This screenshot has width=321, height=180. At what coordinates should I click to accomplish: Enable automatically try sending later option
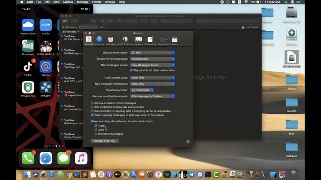(92, 111)
